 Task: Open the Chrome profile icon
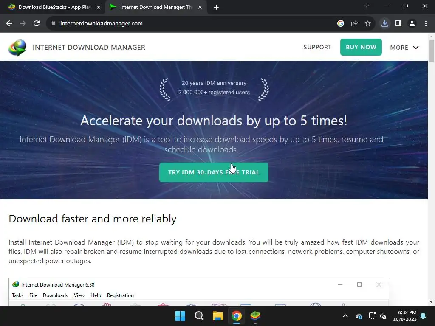(x=412, y=24)
